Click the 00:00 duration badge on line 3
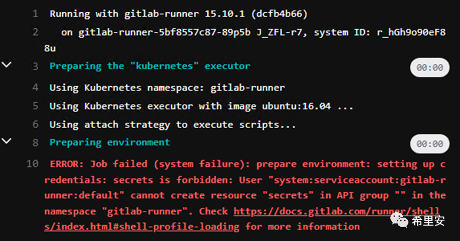 click(x=430, y=68)
